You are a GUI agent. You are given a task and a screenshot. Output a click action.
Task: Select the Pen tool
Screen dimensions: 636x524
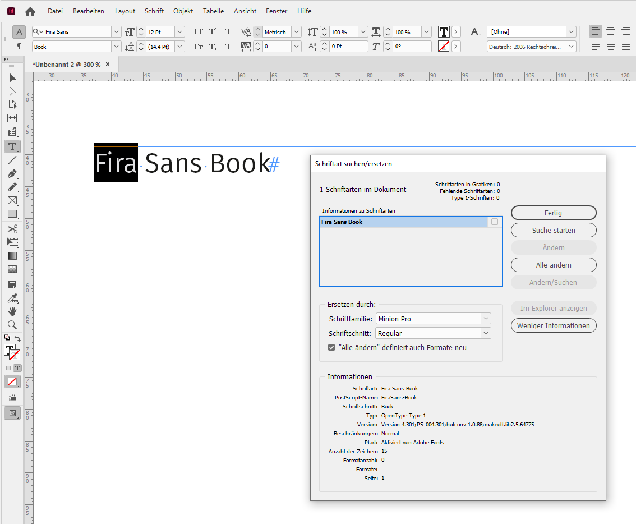coord(12,173)
